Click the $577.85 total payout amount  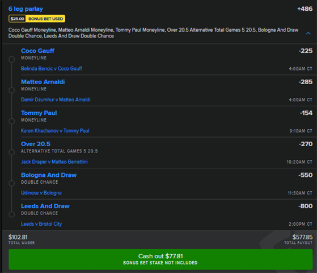[x=302, y=237]
